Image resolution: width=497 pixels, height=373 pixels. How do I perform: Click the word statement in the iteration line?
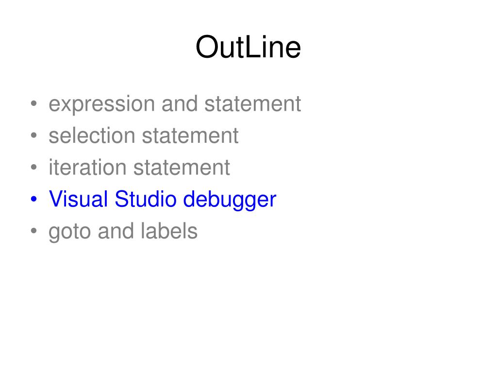[x=182, y=168]
